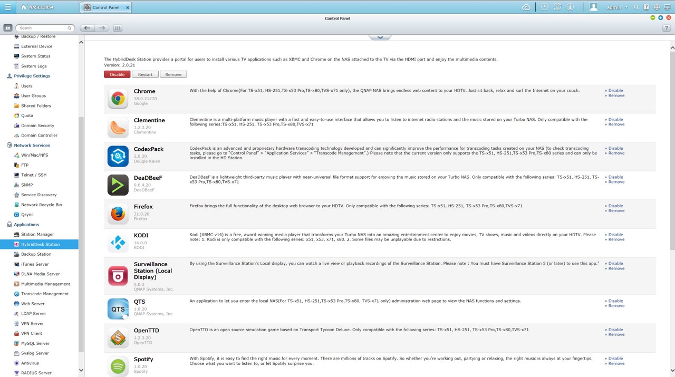675x377 pixels.
Task: Open Multimedia Management in the sidebar
Action: (45, 284)
